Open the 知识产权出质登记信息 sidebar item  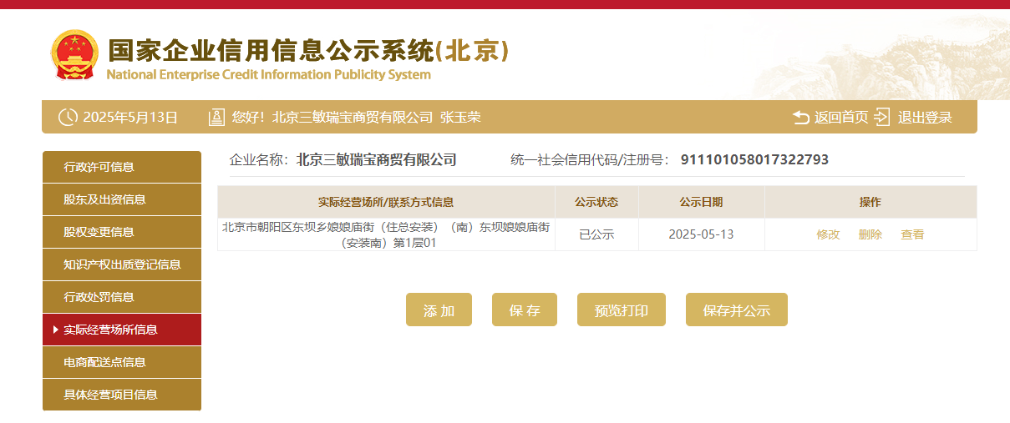[x=122, y=264]
